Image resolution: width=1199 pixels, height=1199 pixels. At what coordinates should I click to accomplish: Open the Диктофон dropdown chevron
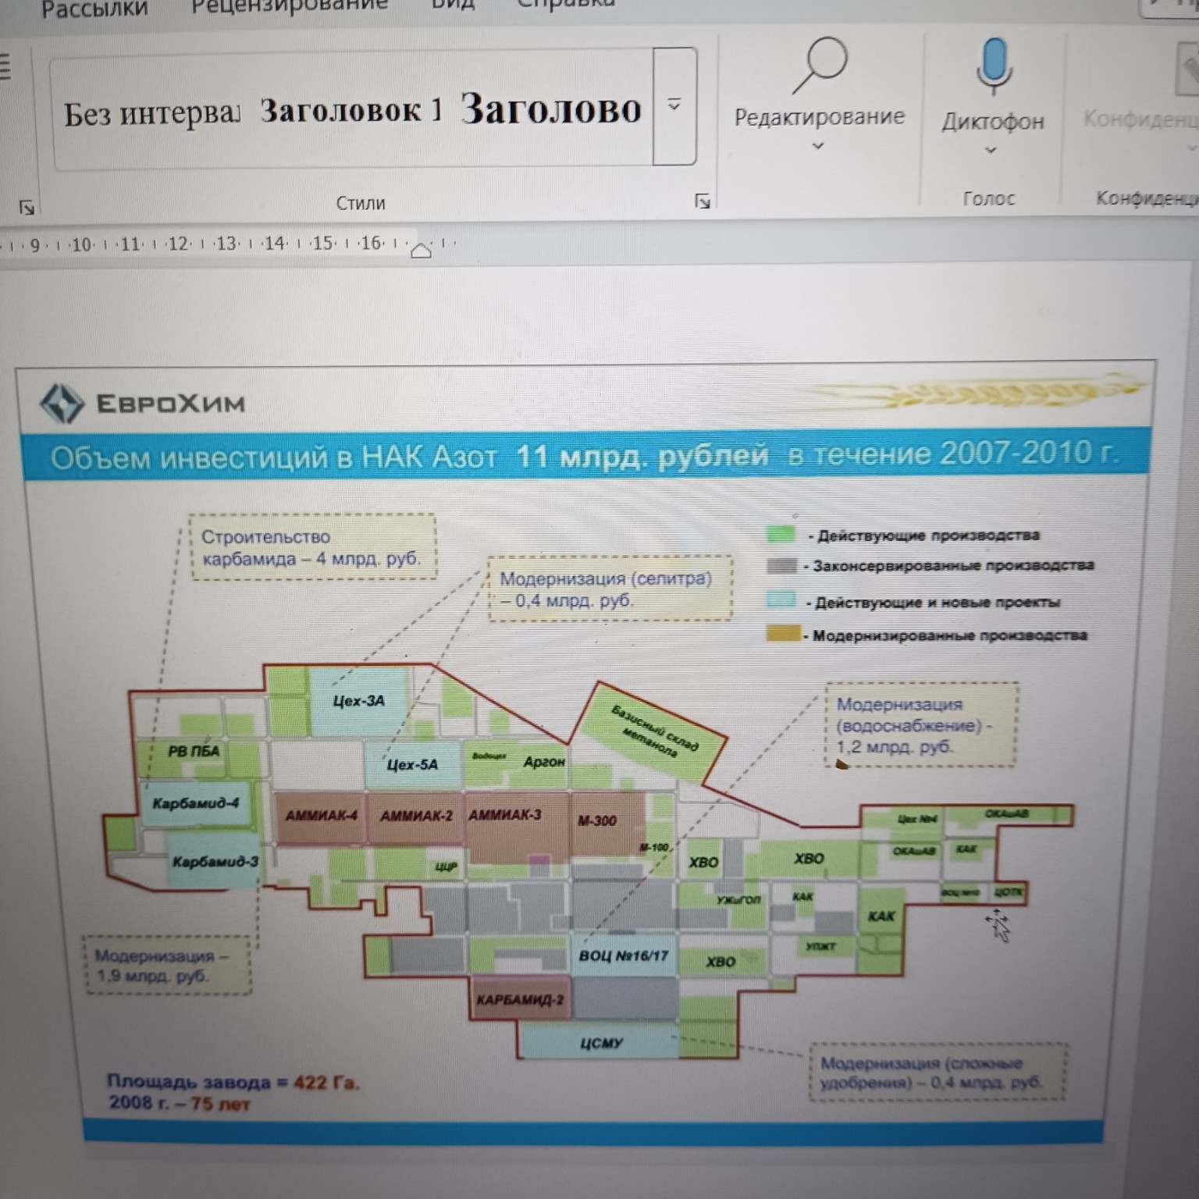point(991,150)
